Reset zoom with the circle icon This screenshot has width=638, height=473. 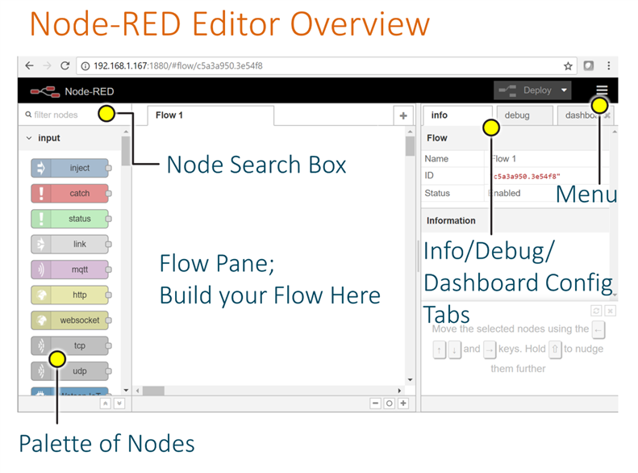coord(390,404)
